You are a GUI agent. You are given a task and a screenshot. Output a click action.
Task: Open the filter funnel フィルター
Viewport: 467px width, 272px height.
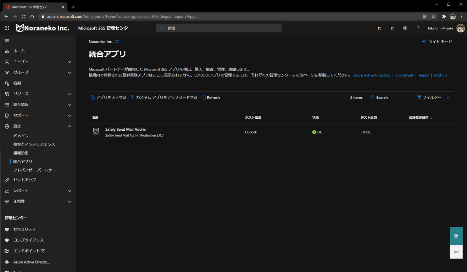click(429, 97)
